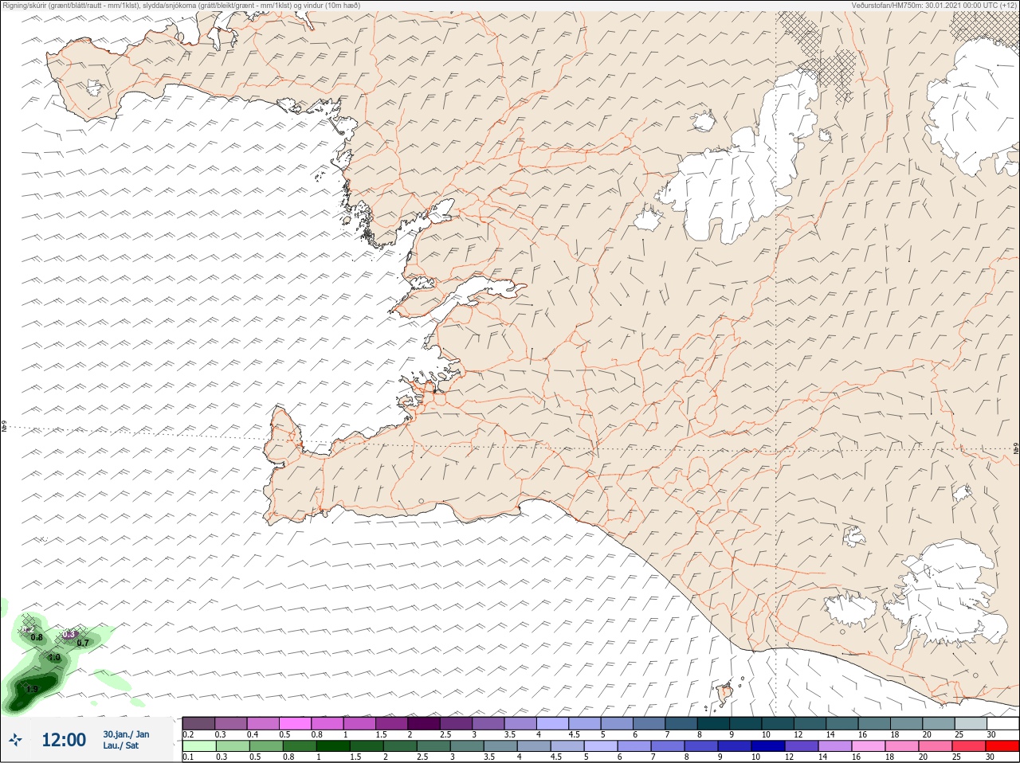Click the 12:00 forecast time label
This screenshot has width=1020, height=763.
tap(64, 741)
